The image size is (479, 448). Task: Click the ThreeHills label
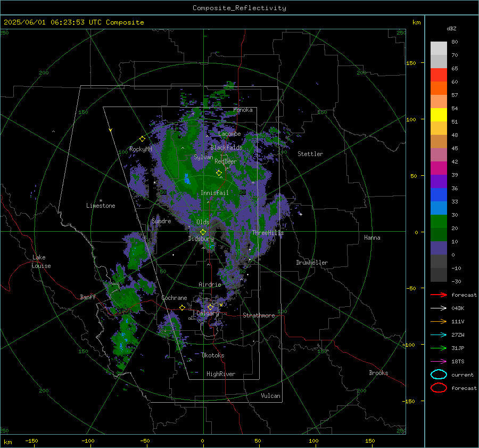[x=268, y=233]
